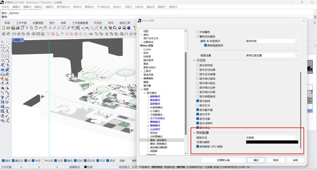Expand the 建模辅助 tree node

(x=141, y=78)
